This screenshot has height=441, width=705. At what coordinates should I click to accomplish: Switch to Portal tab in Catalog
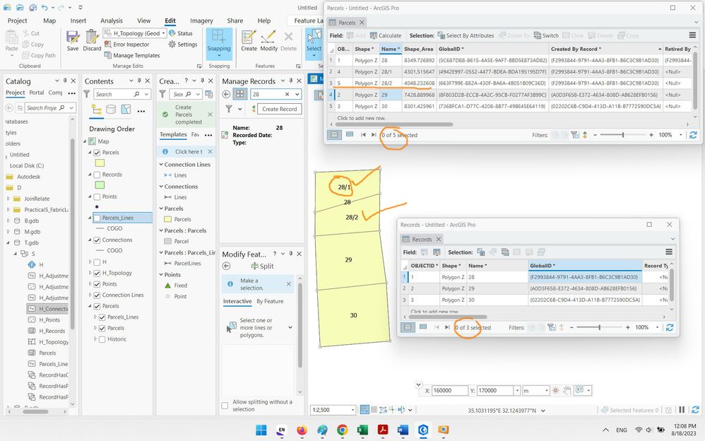click(37, 93)
